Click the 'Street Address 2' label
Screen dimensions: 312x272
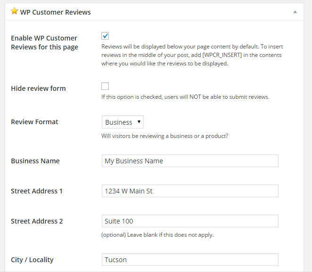(x=37, y=221)
